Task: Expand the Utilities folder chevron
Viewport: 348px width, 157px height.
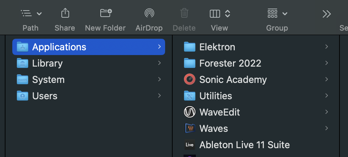Action: [x=327, y=95]
